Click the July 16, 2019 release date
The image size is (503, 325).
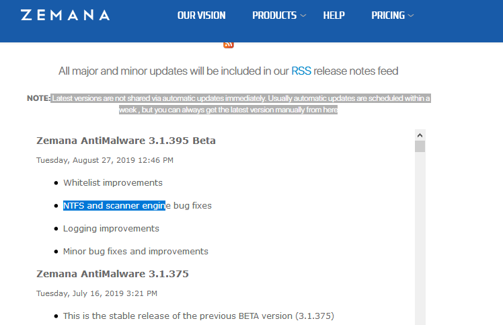click(x=97, y=293)
